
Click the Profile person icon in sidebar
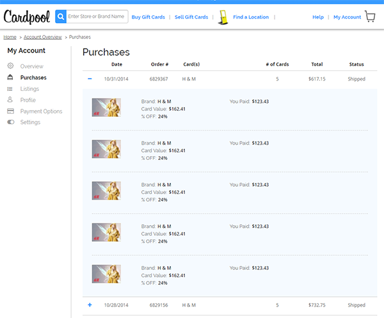point(10,99)
